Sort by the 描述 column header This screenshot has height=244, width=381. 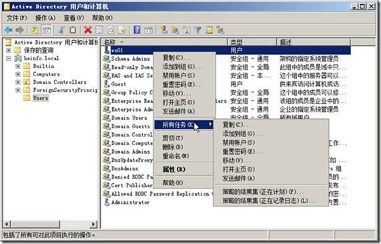click(314, 42)
